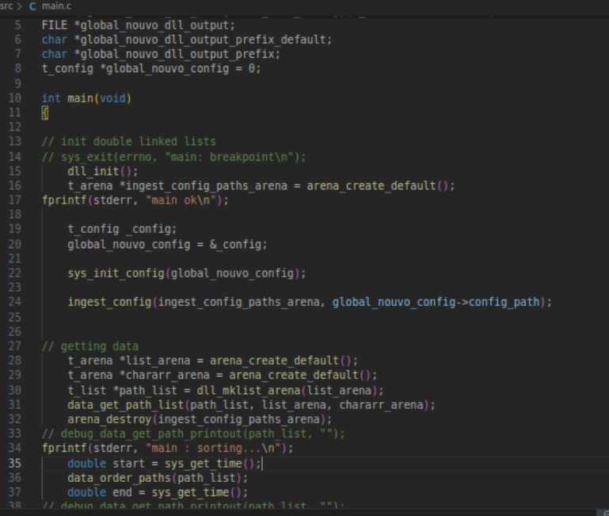Click 'data_order_paths(path_list);' line
Image resolution: width=609 pixels, height=516 pixels.
point(158,478)
